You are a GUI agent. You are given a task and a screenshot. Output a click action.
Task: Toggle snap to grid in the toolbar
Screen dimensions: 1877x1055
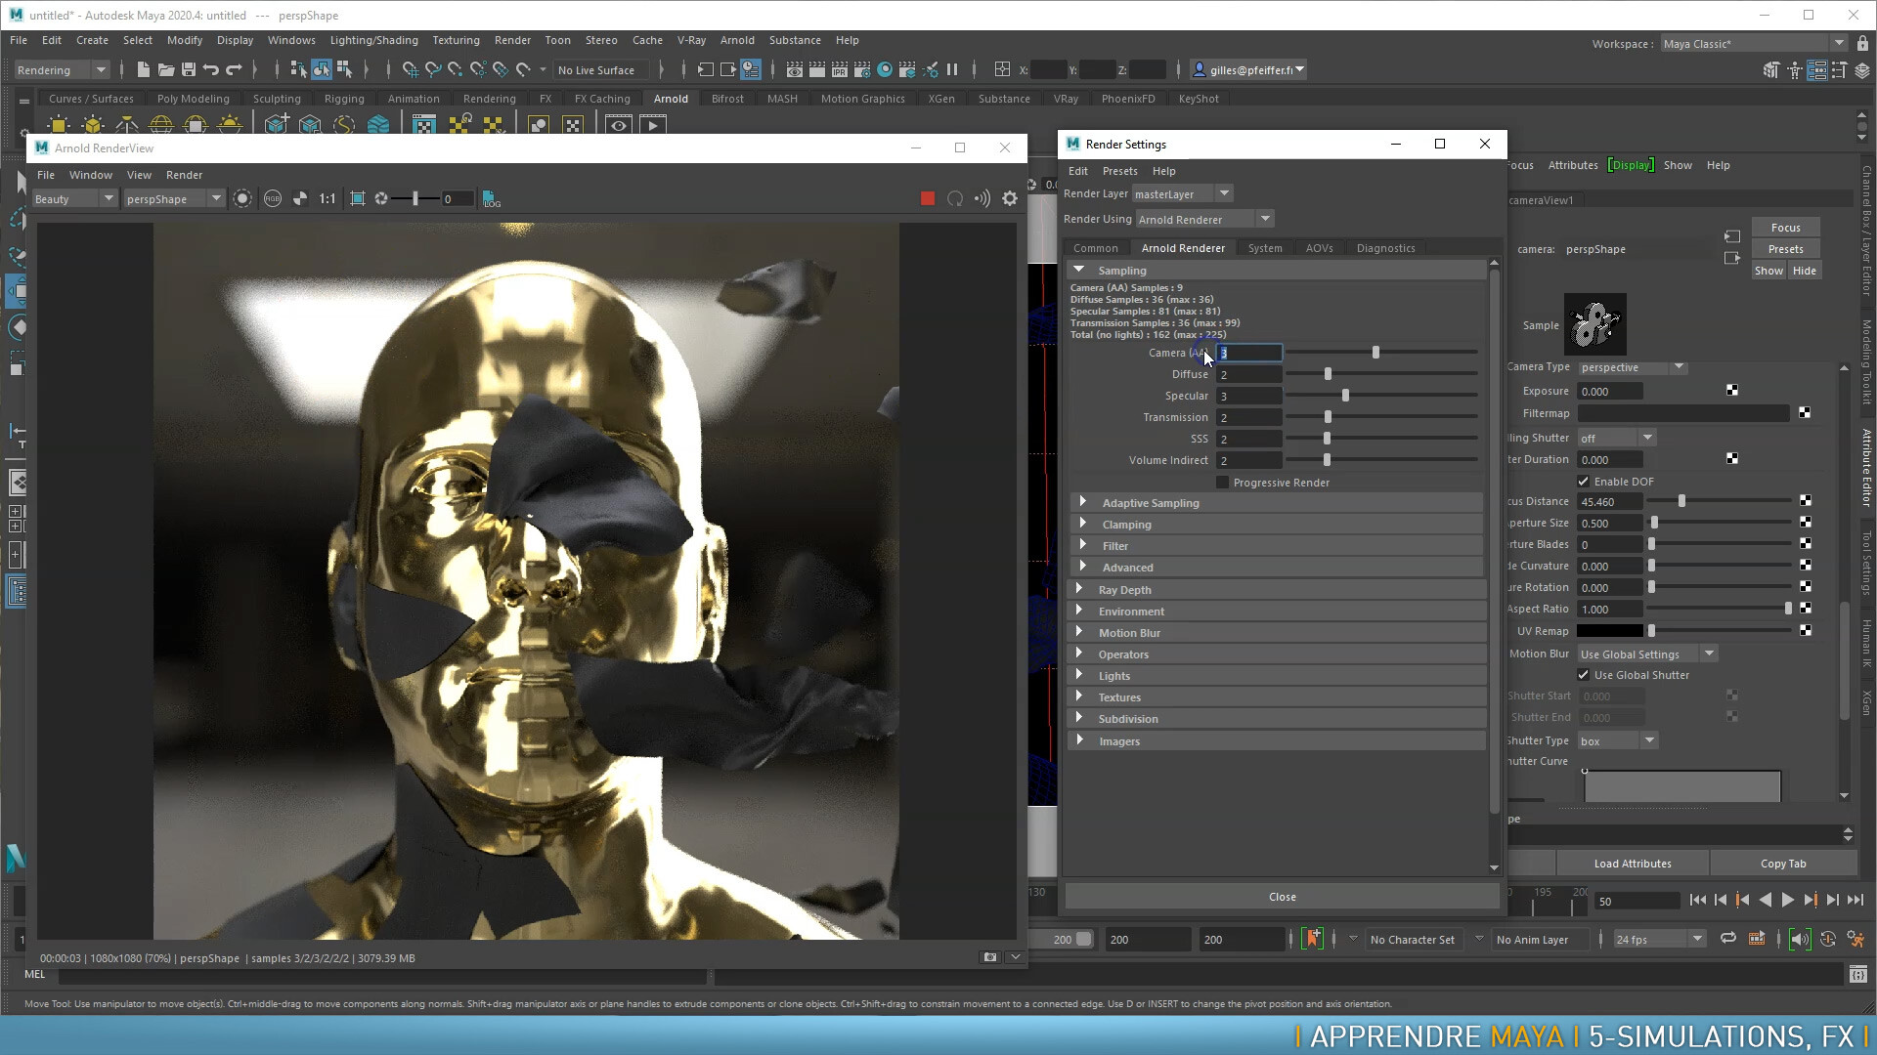pyautogui.click(x=411, y=69)
